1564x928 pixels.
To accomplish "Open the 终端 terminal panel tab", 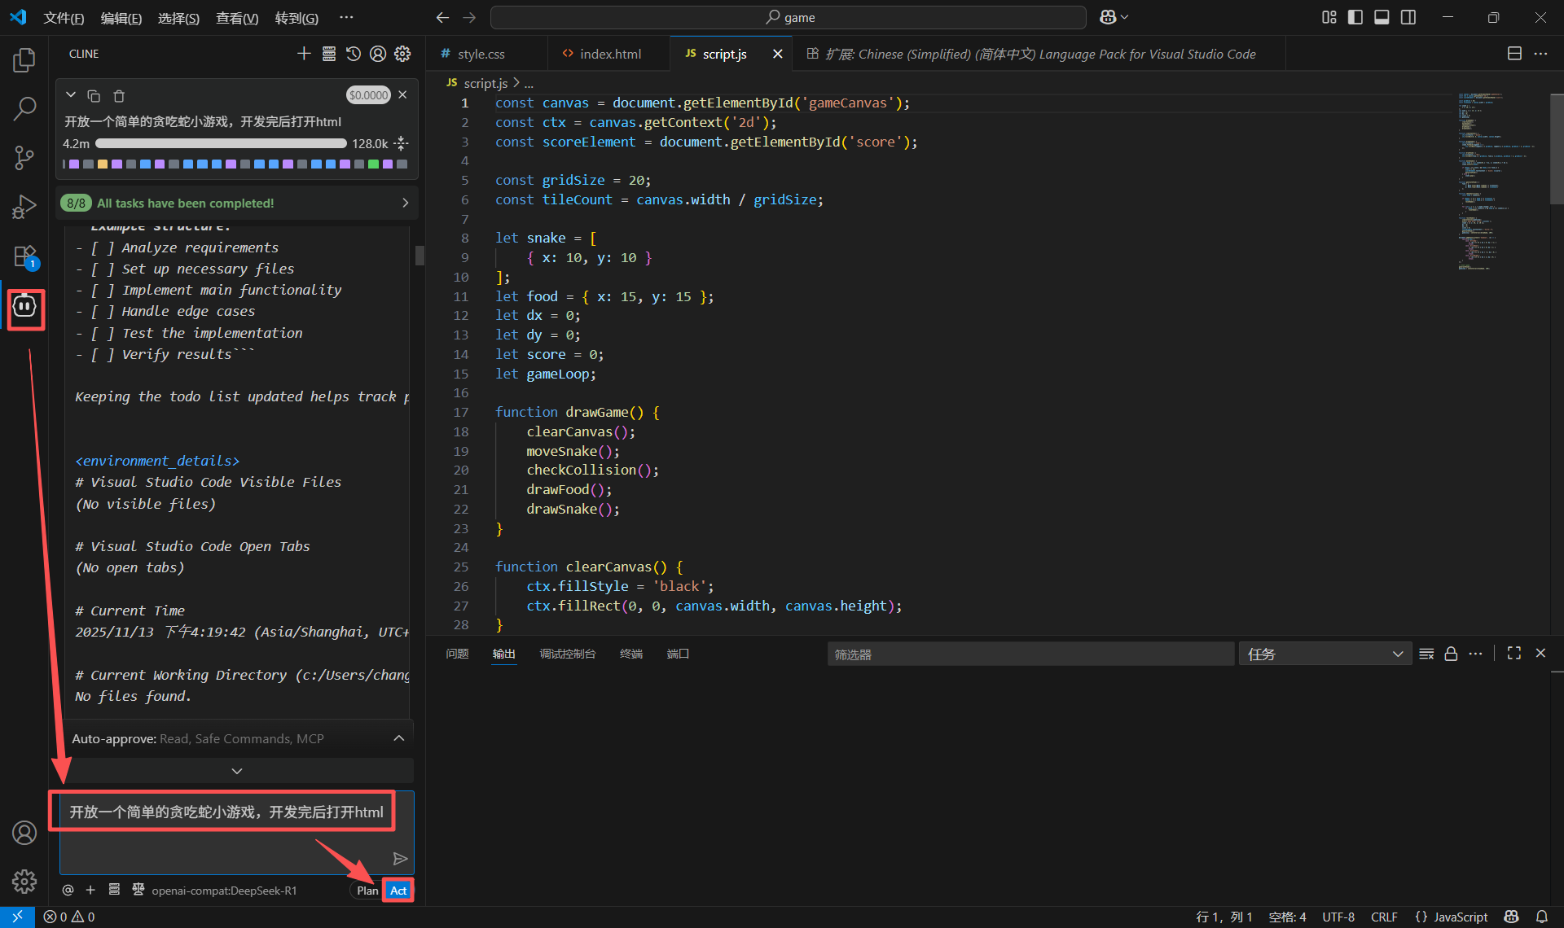I will [x=630, y=654].
